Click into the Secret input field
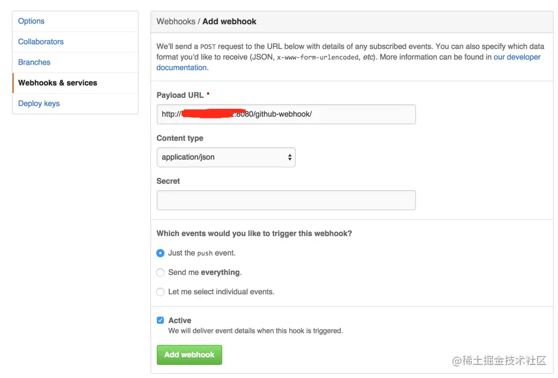 point(286,200)
